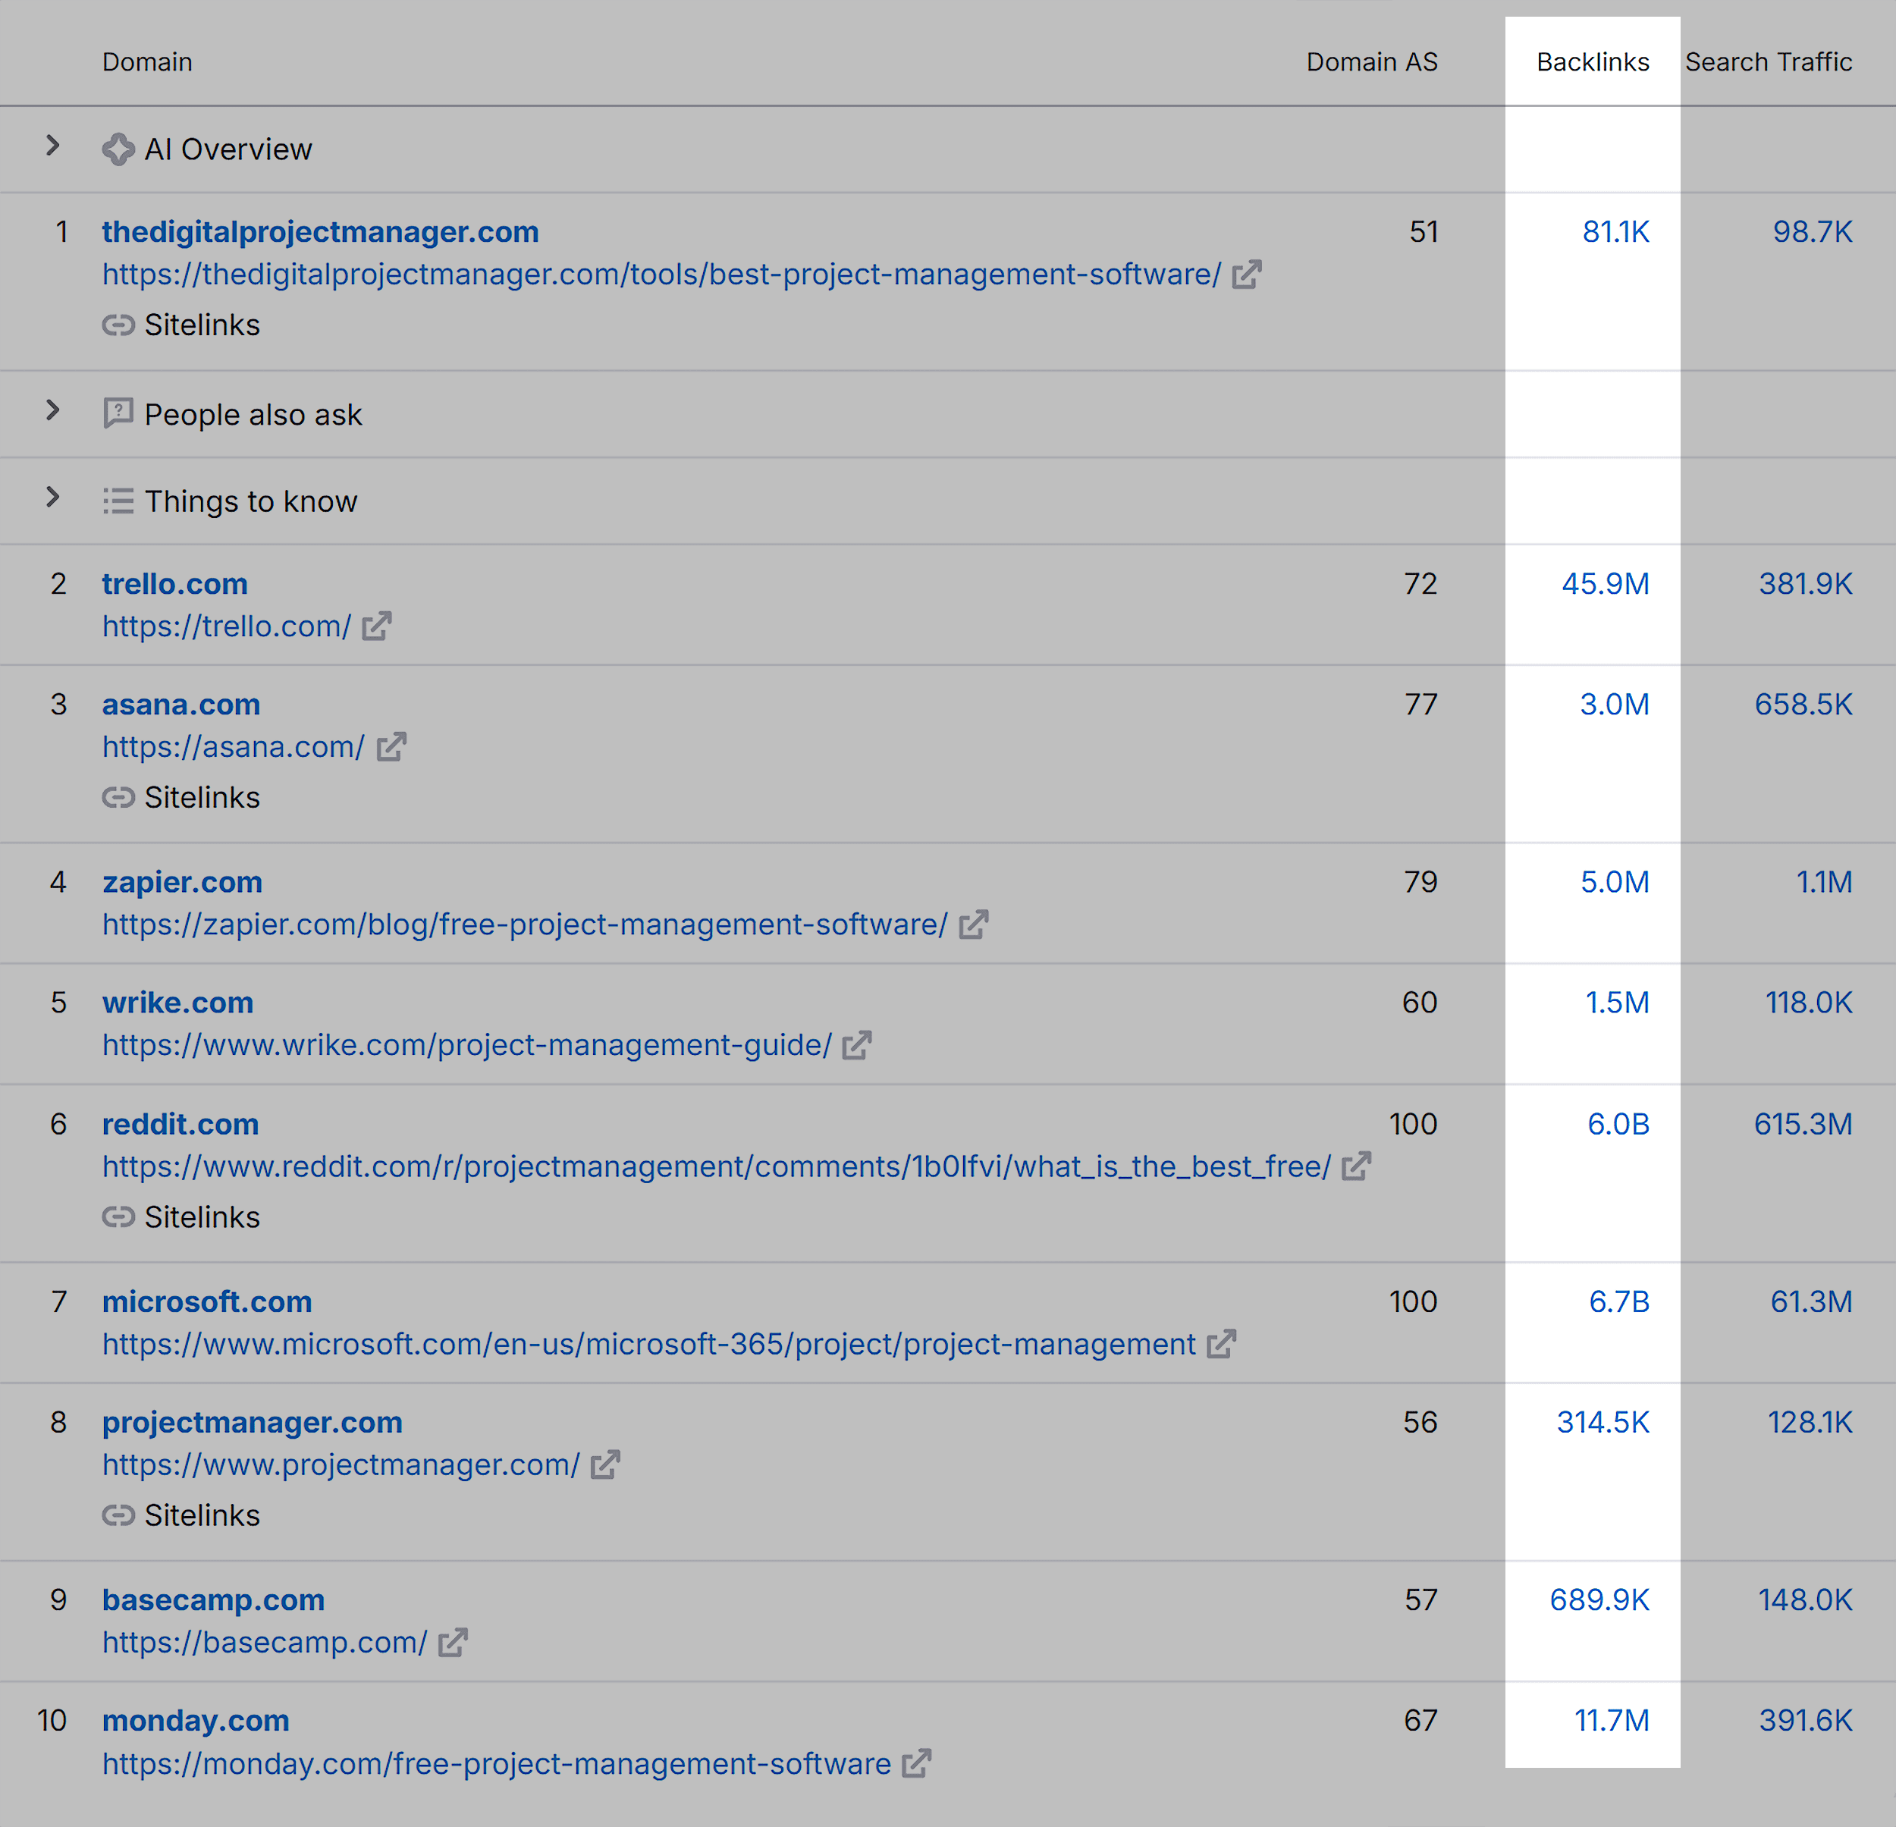Click Sitelinks icon under reddit.com
This screenshot has height=1827, width=1896.
point(118,1216)
